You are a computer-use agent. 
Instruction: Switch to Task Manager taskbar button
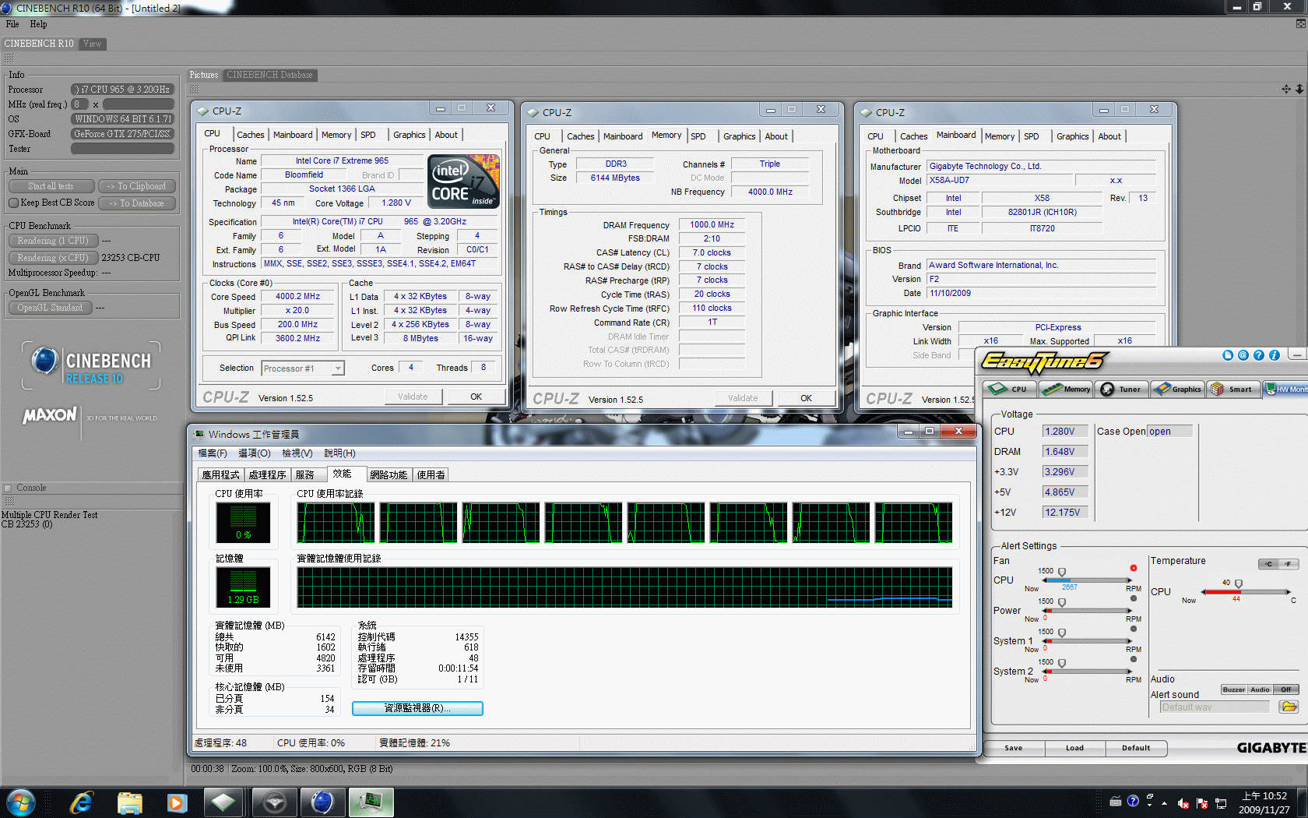click(x=371, y=802)
